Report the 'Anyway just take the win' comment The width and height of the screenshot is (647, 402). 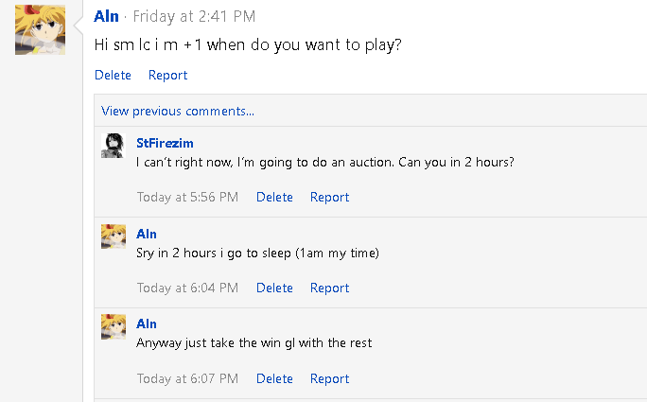click(x=329, y=378)
